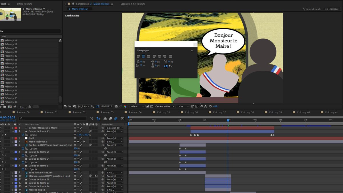Viewport: 343px width, 193px height.
Task: Open the Caméra active view dropdown
Action: point(164,106)
